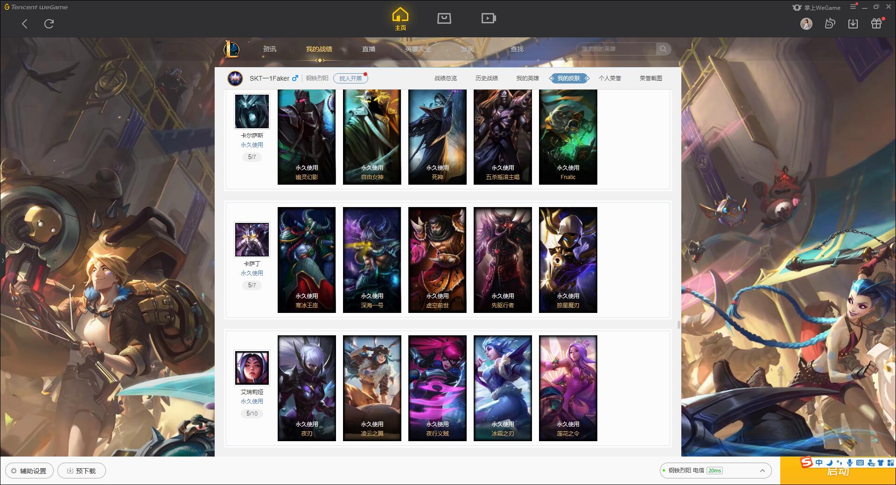The image size is (896, 485).
Task: Open 辅助设置 settings button
Action: point(29,471)
